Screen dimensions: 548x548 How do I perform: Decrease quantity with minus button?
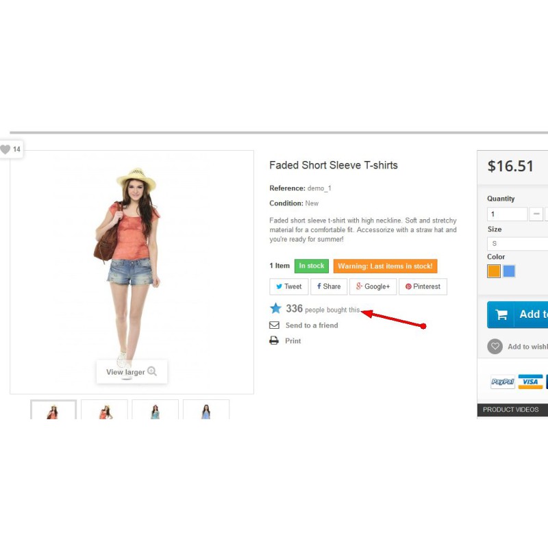point(536,214)
